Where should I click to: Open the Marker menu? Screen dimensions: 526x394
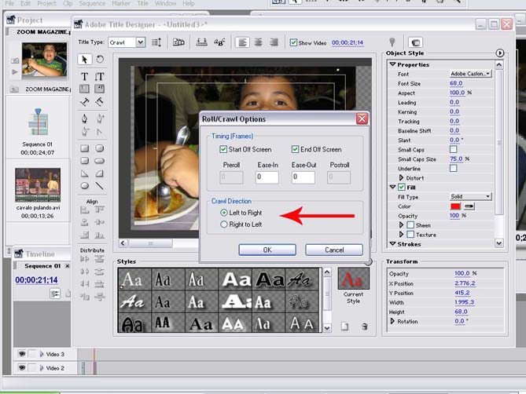click(121, 3)
